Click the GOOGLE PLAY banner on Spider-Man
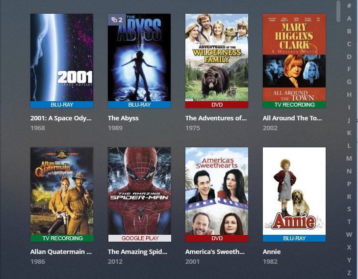Viewport: 358px width, 279px height. [139, 238]
